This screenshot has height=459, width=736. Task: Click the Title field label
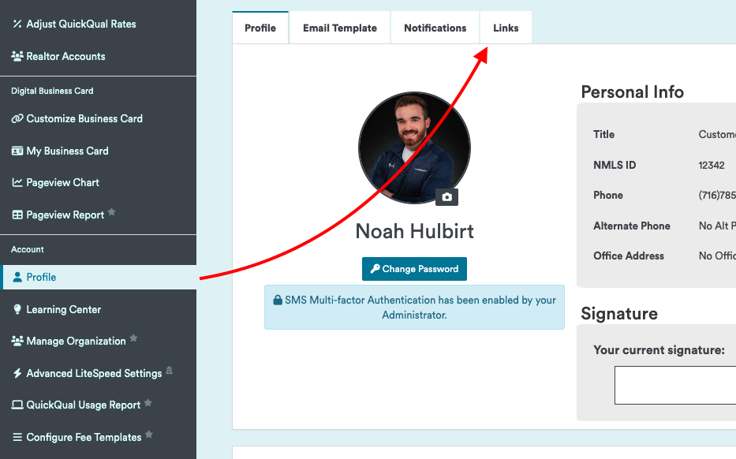click(x=603, y=135)
